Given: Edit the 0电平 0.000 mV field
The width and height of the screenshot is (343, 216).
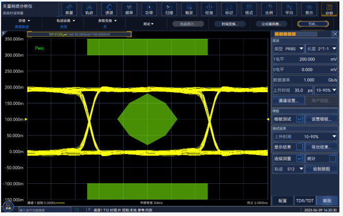Looking at the screenshot, I should pos(305,70).
